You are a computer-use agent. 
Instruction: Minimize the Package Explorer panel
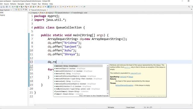24,9
